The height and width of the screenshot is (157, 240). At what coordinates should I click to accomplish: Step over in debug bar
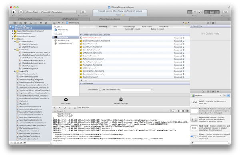tap(65, 107)
